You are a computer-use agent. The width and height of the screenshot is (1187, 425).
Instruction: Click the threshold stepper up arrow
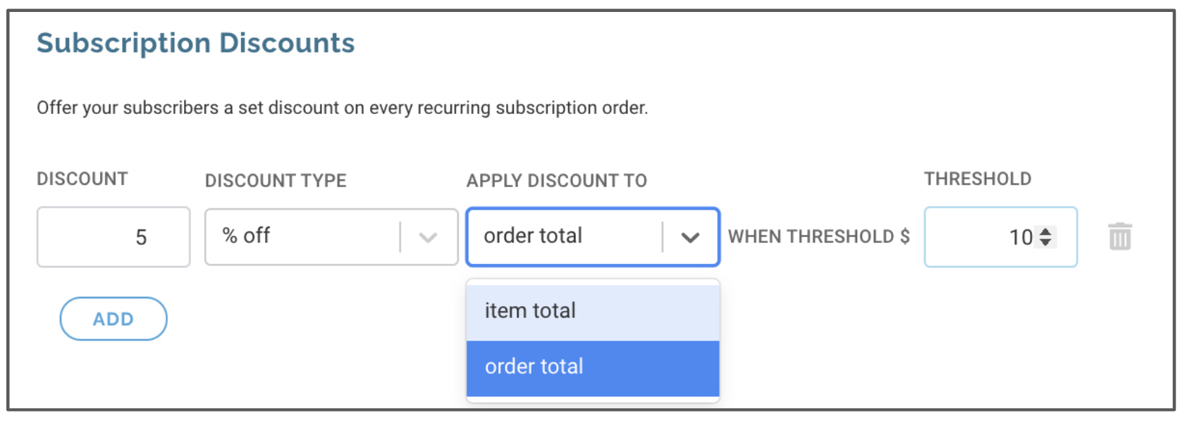[1045, 231]
